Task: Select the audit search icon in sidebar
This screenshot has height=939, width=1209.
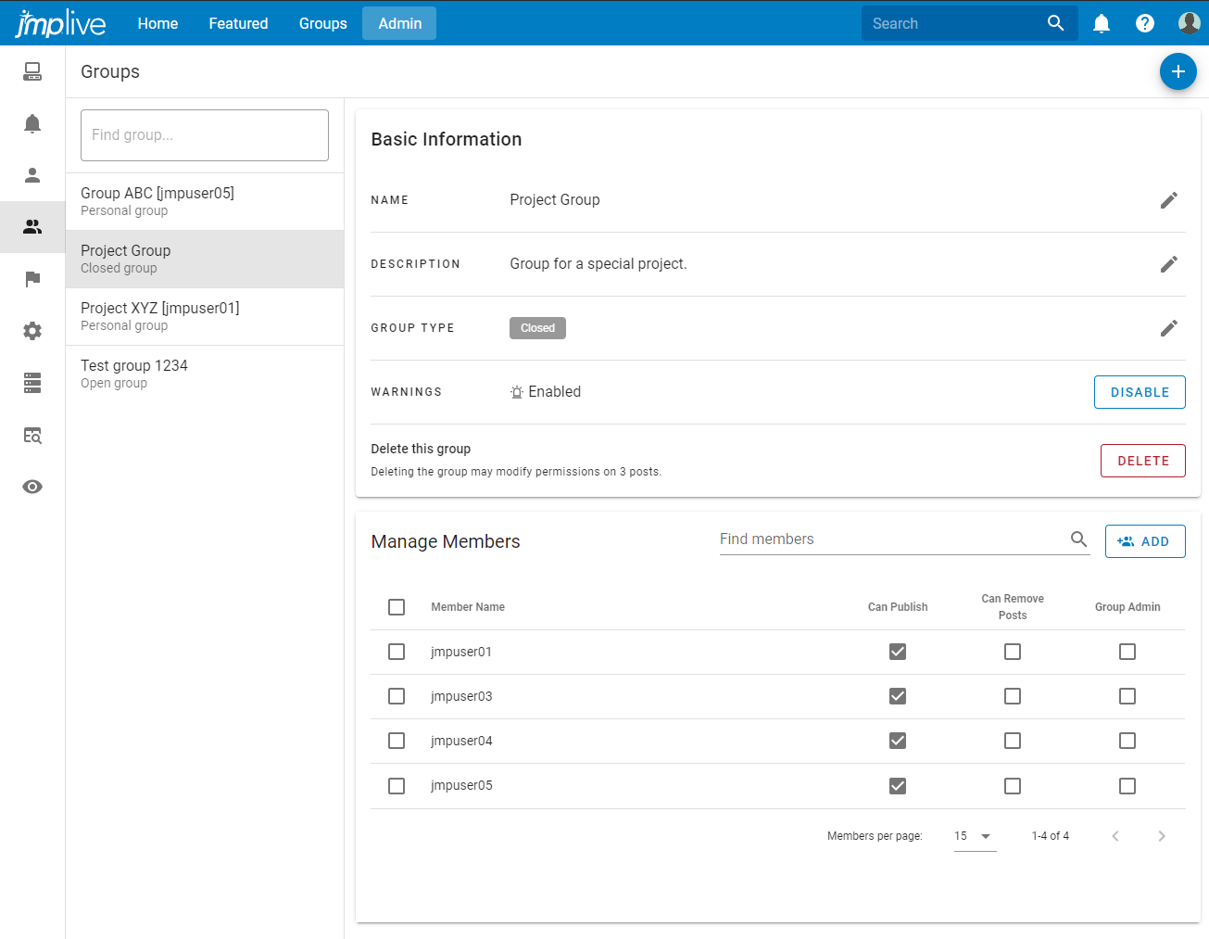Action: click(x=32, y=436)
